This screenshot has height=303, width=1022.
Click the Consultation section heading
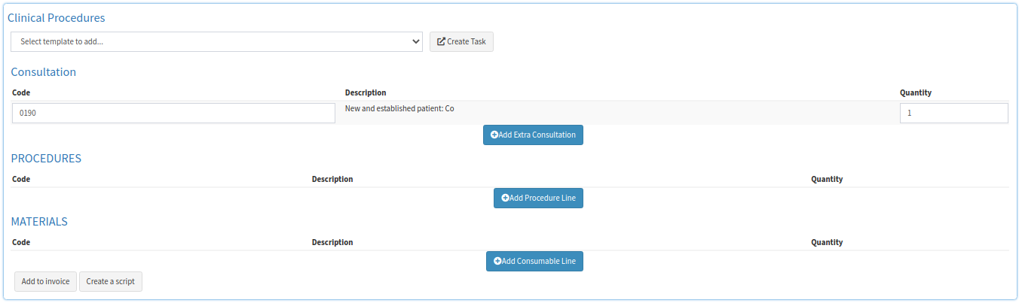pos(44,72)
